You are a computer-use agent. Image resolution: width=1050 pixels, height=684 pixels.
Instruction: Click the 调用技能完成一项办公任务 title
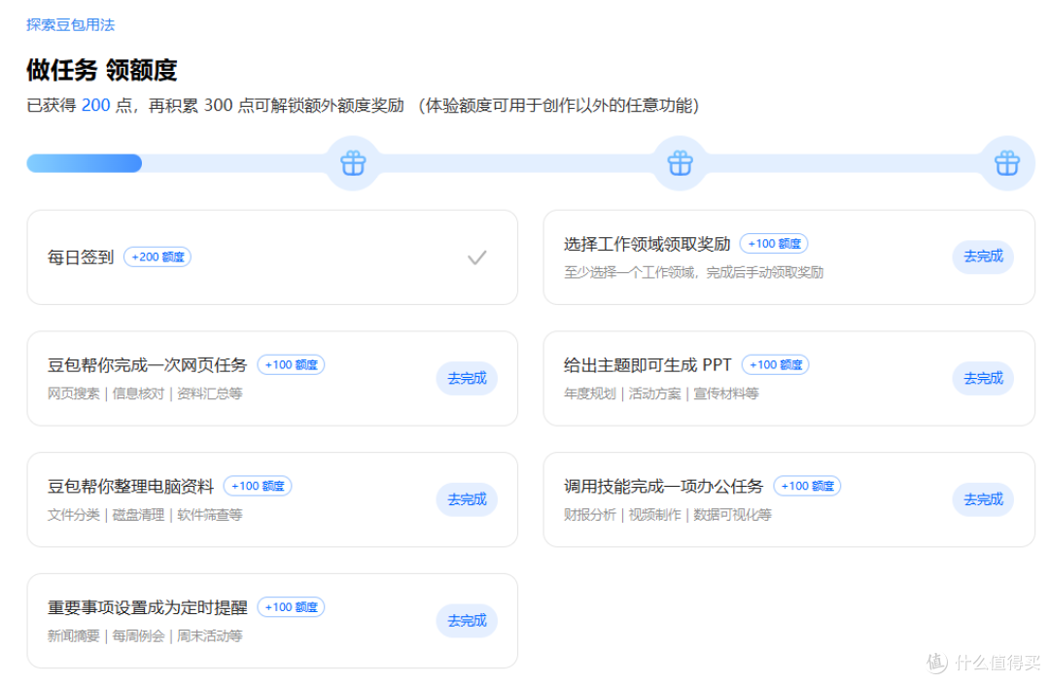[664, 487]
